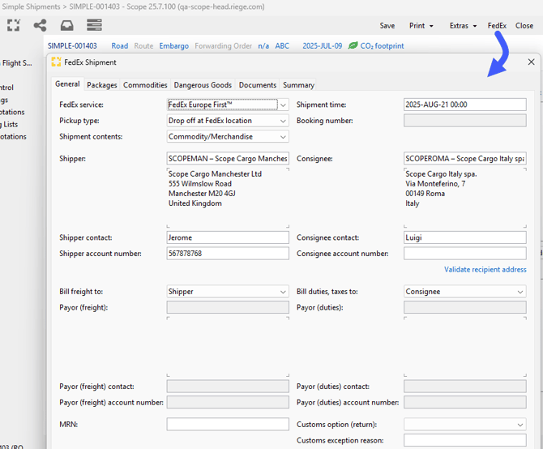Click the Road link
This screenshot has height=449, width=543.
click(x=119, y=45)
